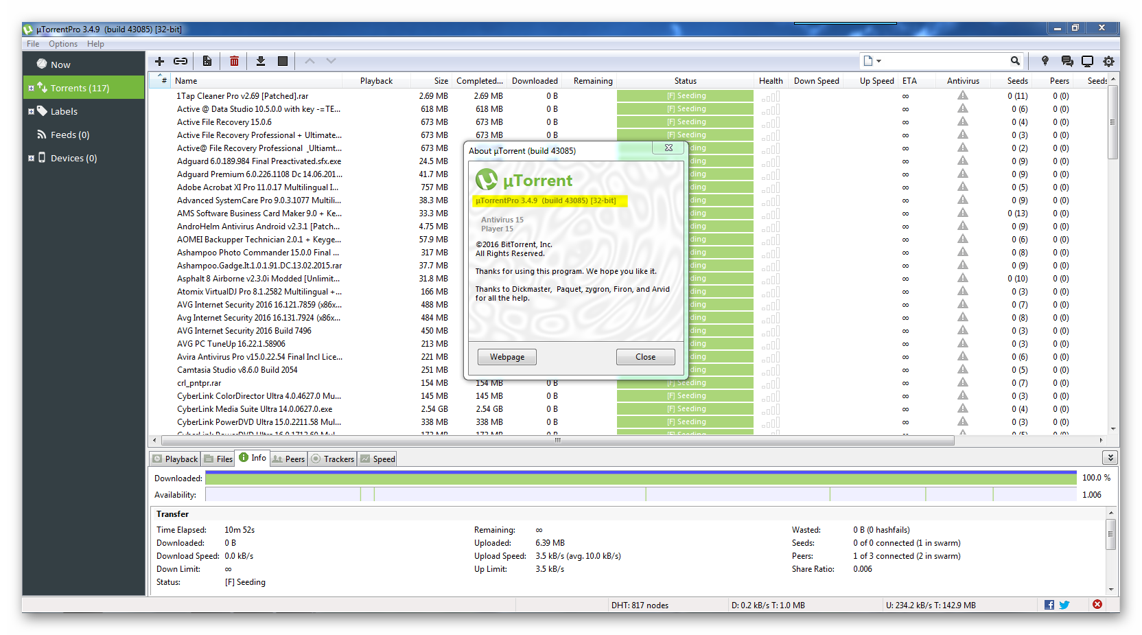Click the horizontal scrollbar of torrent list

(x=557, y=440)
